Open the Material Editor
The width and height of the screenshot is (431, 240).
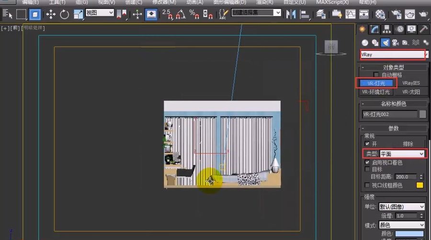(380, 14)
